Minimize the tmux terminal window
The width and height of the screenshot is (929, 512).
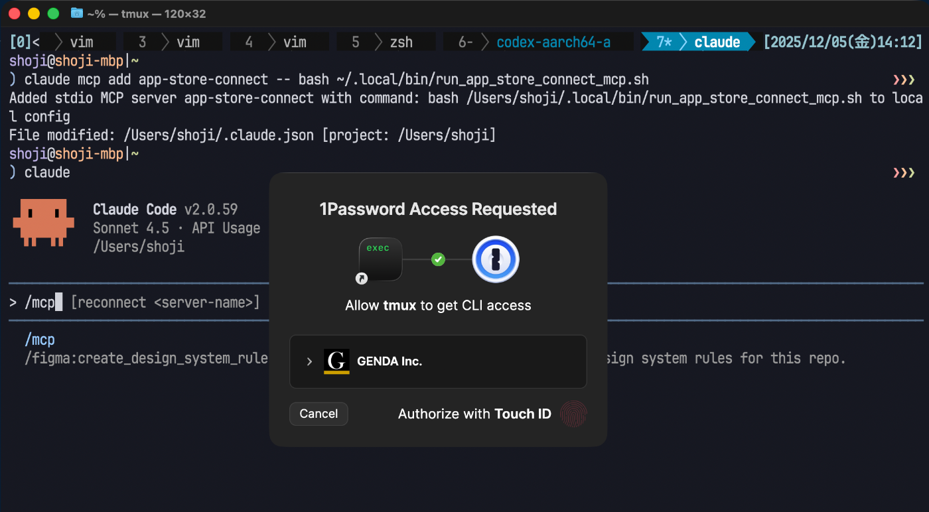34,13
